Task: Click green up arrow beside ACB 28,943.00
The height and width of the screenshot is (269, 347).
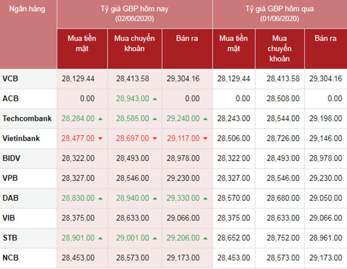Action: tap(155, 99)
